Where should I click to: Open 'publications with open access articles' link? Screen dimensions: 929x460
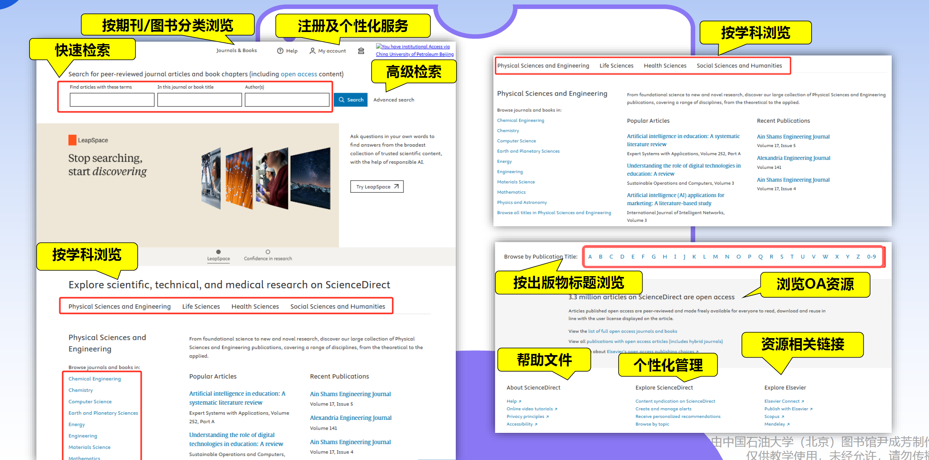coord(655,341)
